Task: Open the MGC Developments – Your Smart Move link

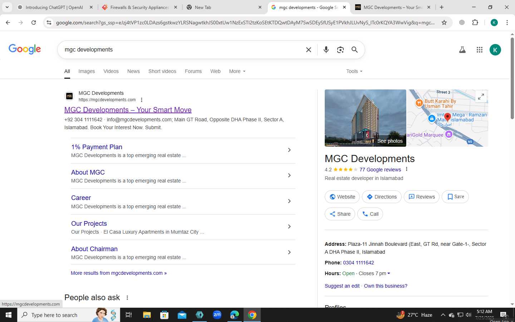Action: click(128, 110)
